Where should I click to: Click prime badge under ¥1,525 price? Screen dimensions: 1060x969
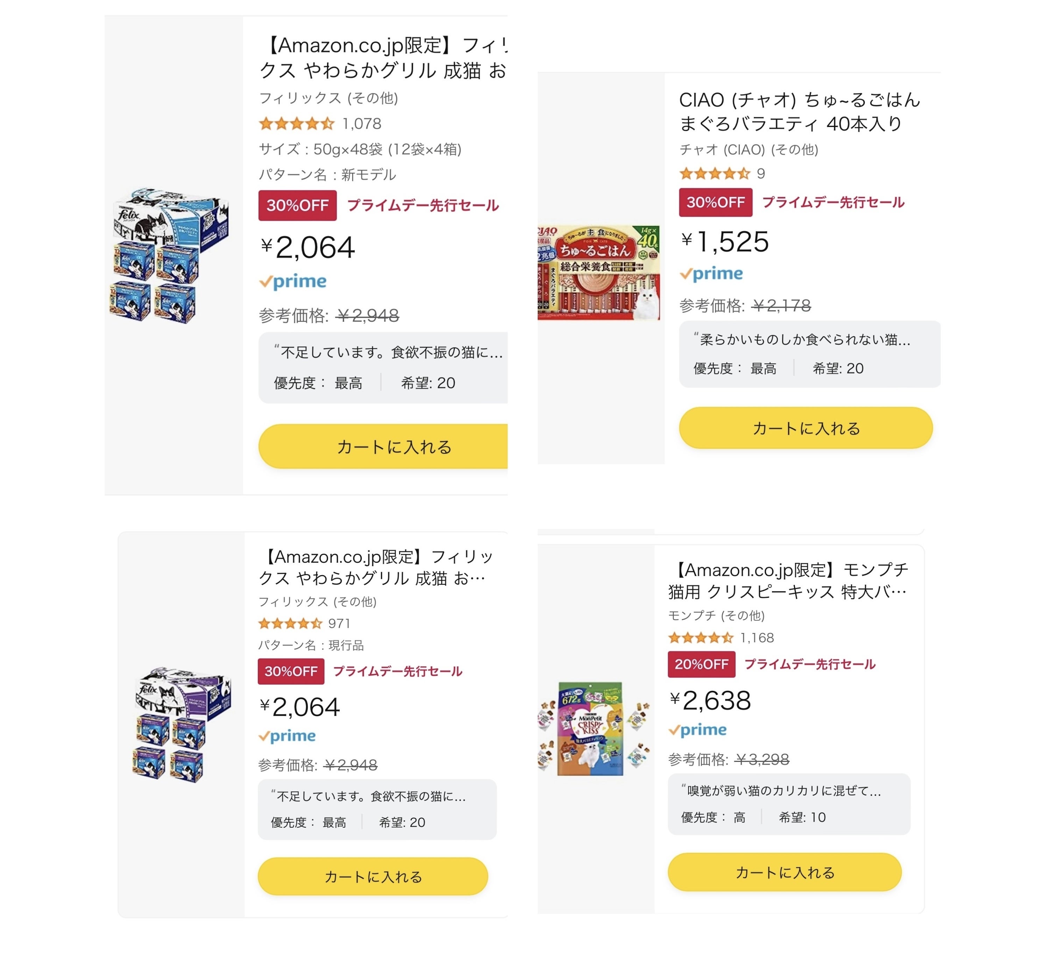712,274
